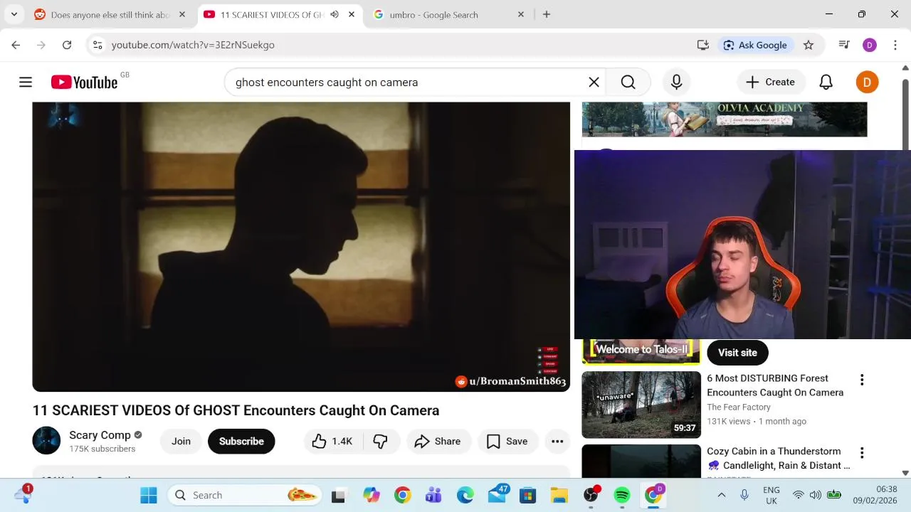Viewport: 911px width, 512px height.
Task: Show hidden system tray icons
Action: [x=721, y=495]
